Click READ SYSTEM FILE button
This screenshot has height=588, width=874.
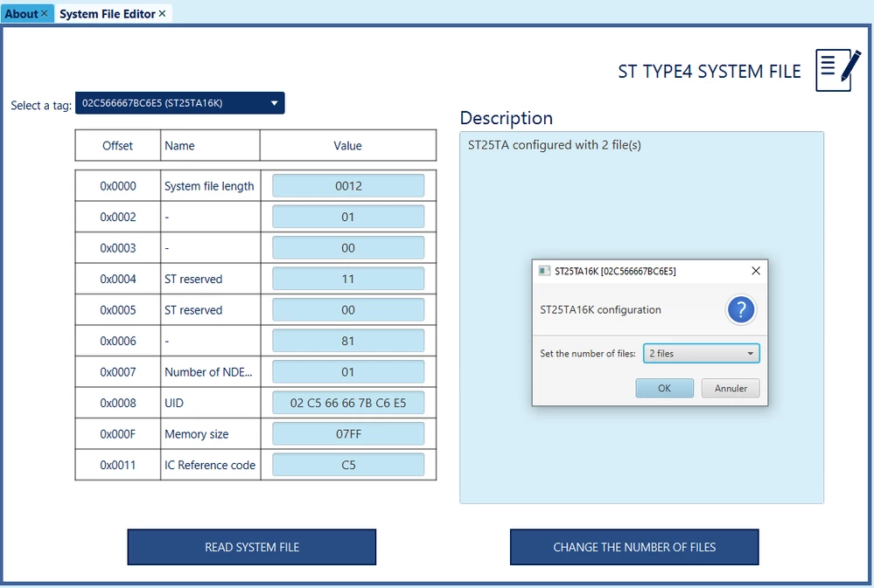tap(251, 547)
